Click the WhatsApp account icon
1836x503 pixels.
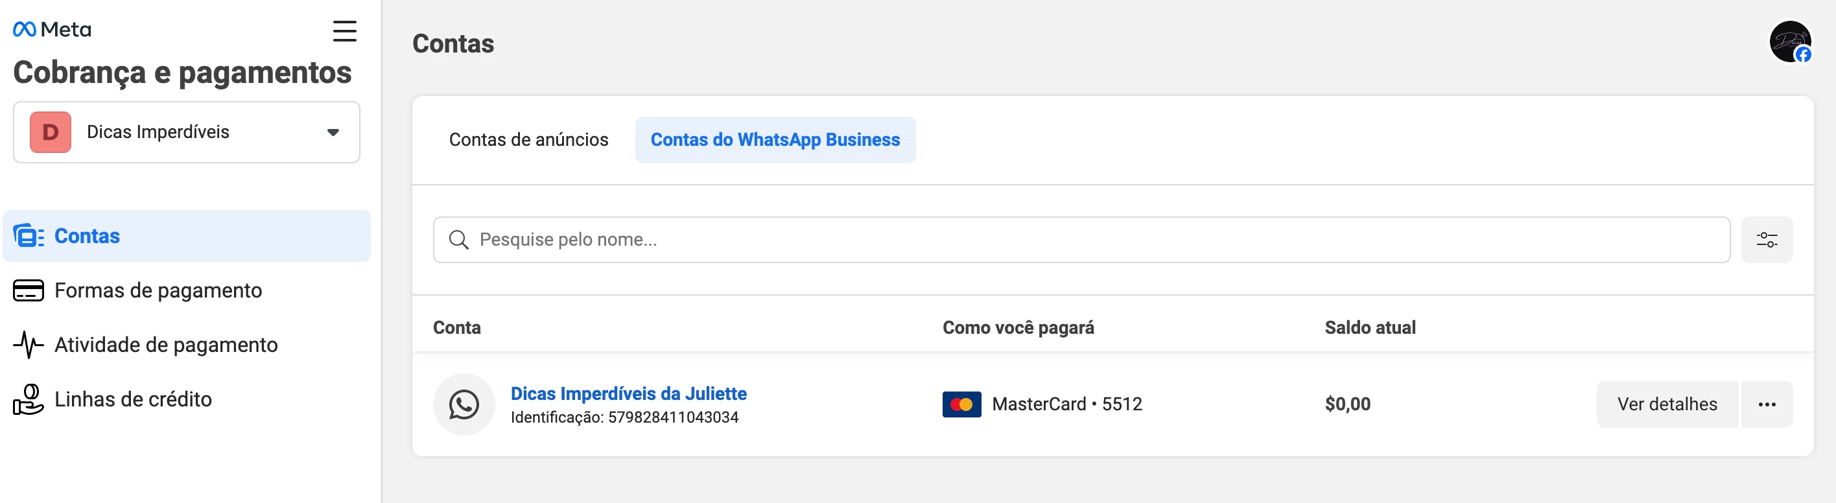click(464, 404)
